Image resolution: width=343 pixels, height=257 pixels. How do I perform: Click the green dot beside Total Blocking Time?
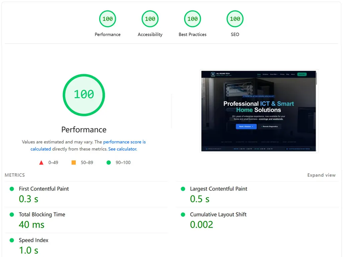tap(11, 214)
